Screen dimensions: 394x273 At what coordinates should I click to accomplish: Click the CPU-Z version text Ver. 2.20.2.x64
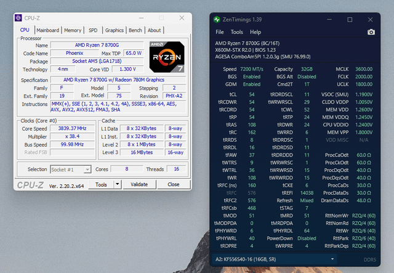(66, 186)
